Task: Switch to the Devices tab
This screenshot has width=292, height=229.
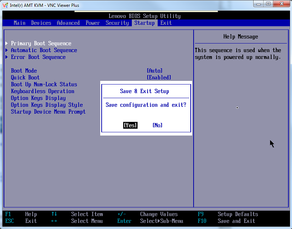Action: (x=41, y=23)
